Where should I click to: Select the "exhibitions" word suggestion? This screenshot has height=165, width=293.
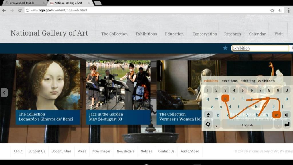tap(229, 81)
